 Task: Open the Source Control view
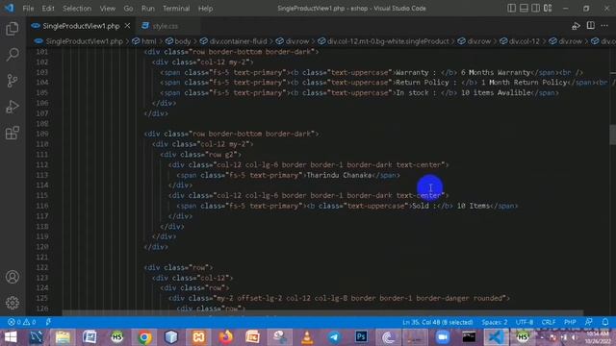[13, 81]
